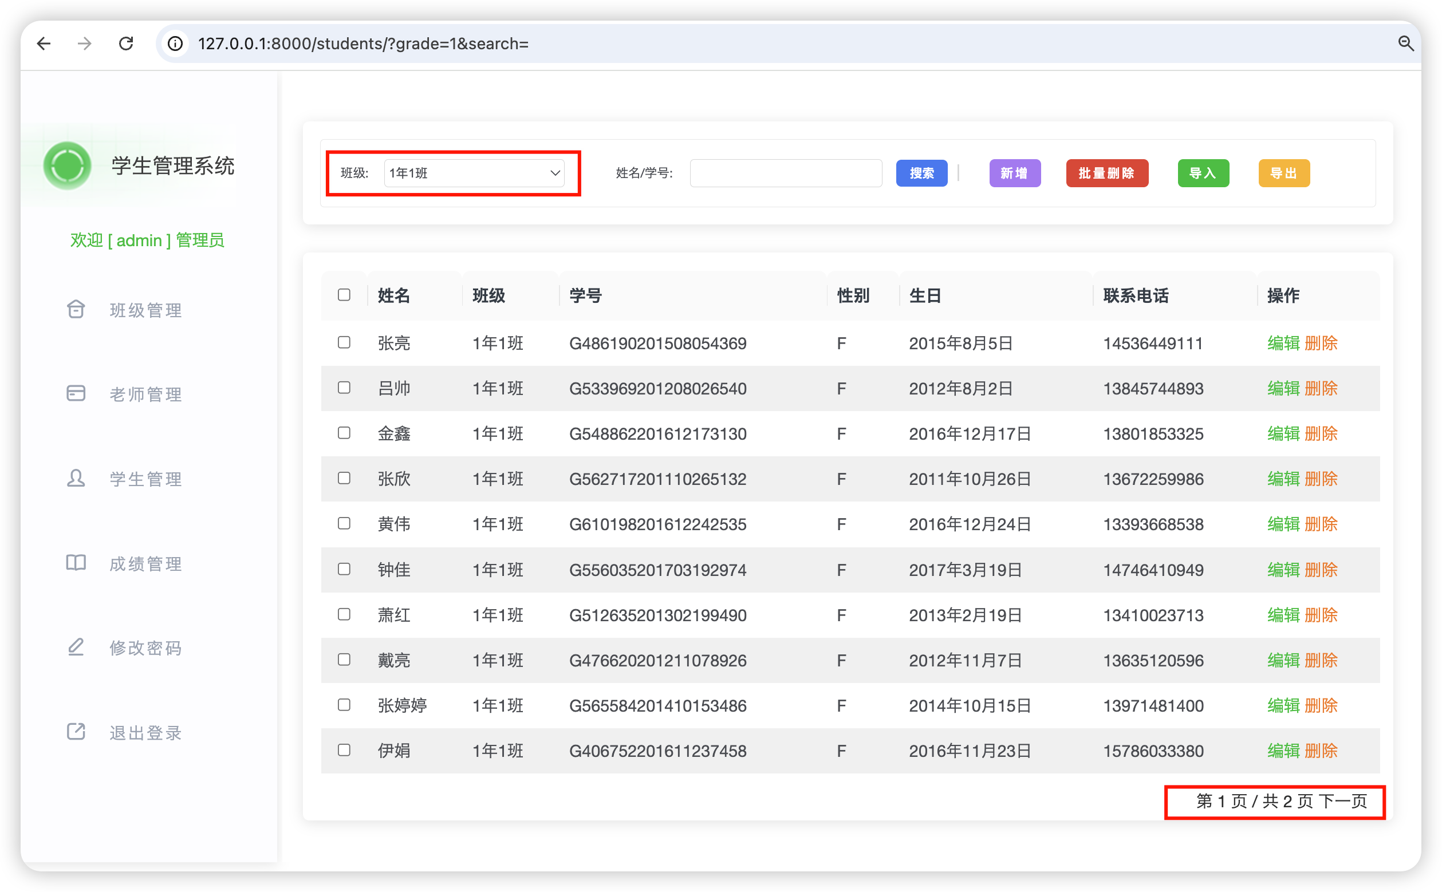Click the browser address bar URL
1442x892 pixels.
click(x=364, y=44)
